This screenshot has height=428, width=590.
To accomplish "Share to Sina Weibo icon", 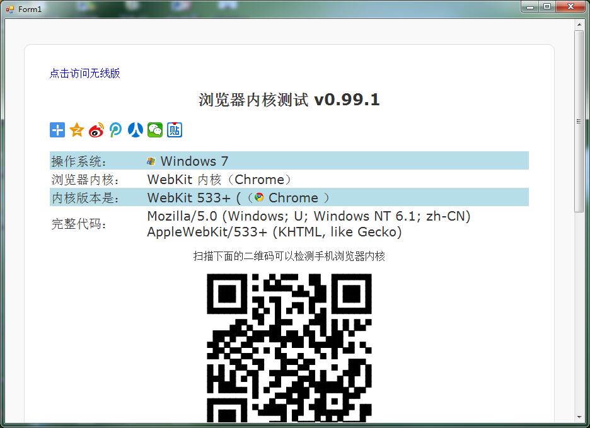I will click(96, 130).
